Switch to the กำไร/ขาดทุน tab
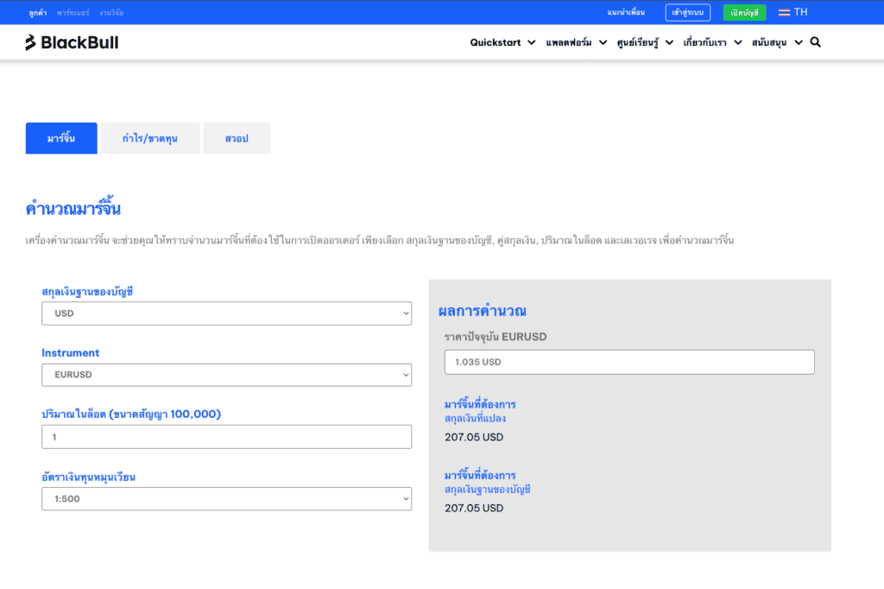Viewport: 884px width, 589px height. click(150, 138)
